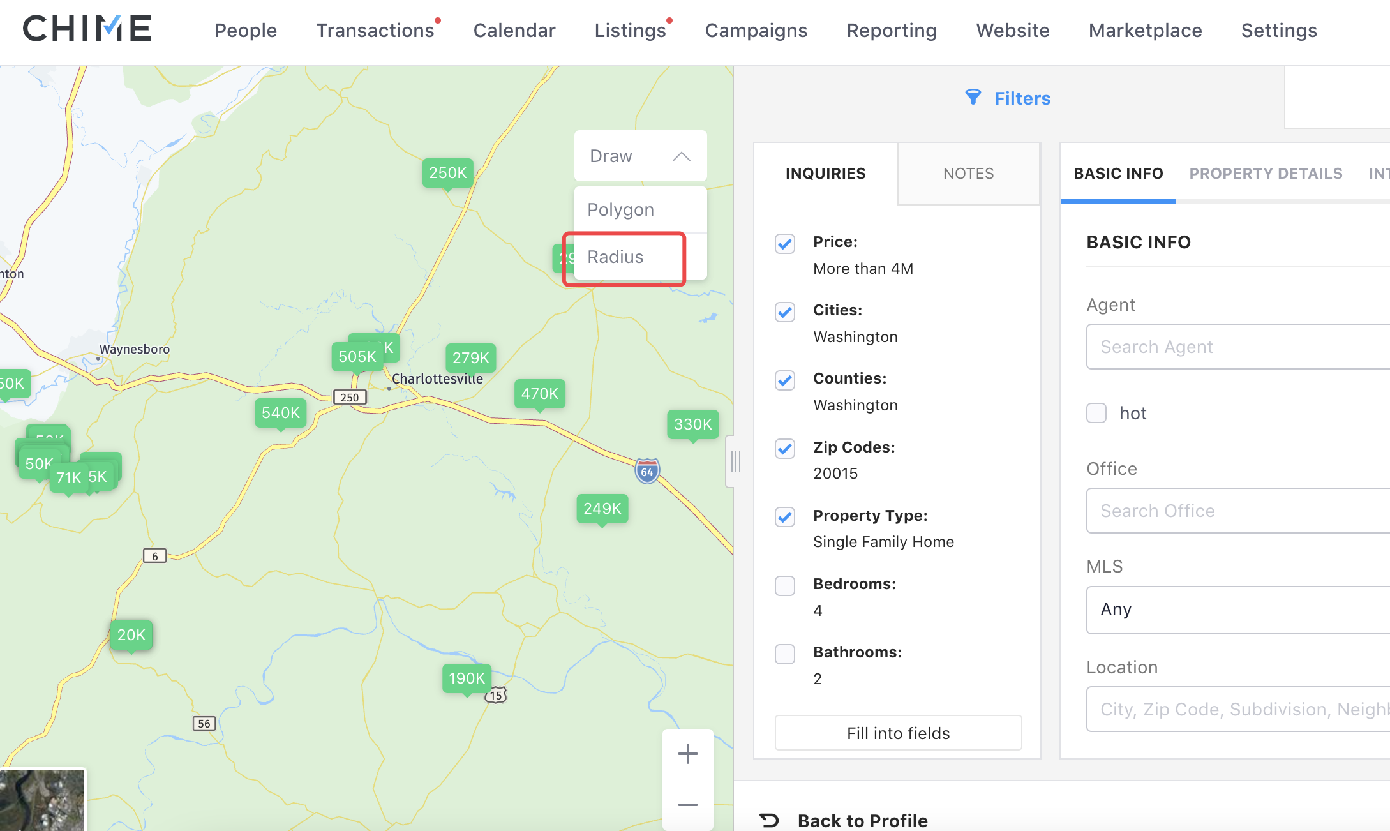Click the map zoom out minus icon
Image resolution: width=1390 pixels, height=831 pixels.
[x=687, y=804]
